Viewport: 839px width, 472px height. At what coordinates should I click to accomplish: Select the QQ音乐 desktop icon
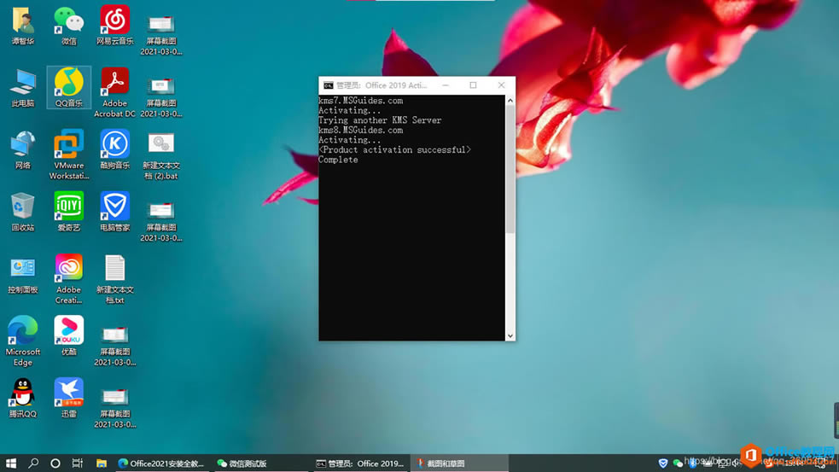[x=68, y=84]
